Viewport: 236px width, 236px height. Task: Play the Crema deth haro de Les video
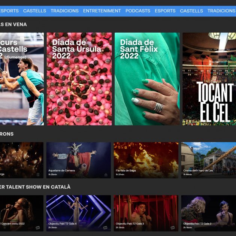point(209,160)
